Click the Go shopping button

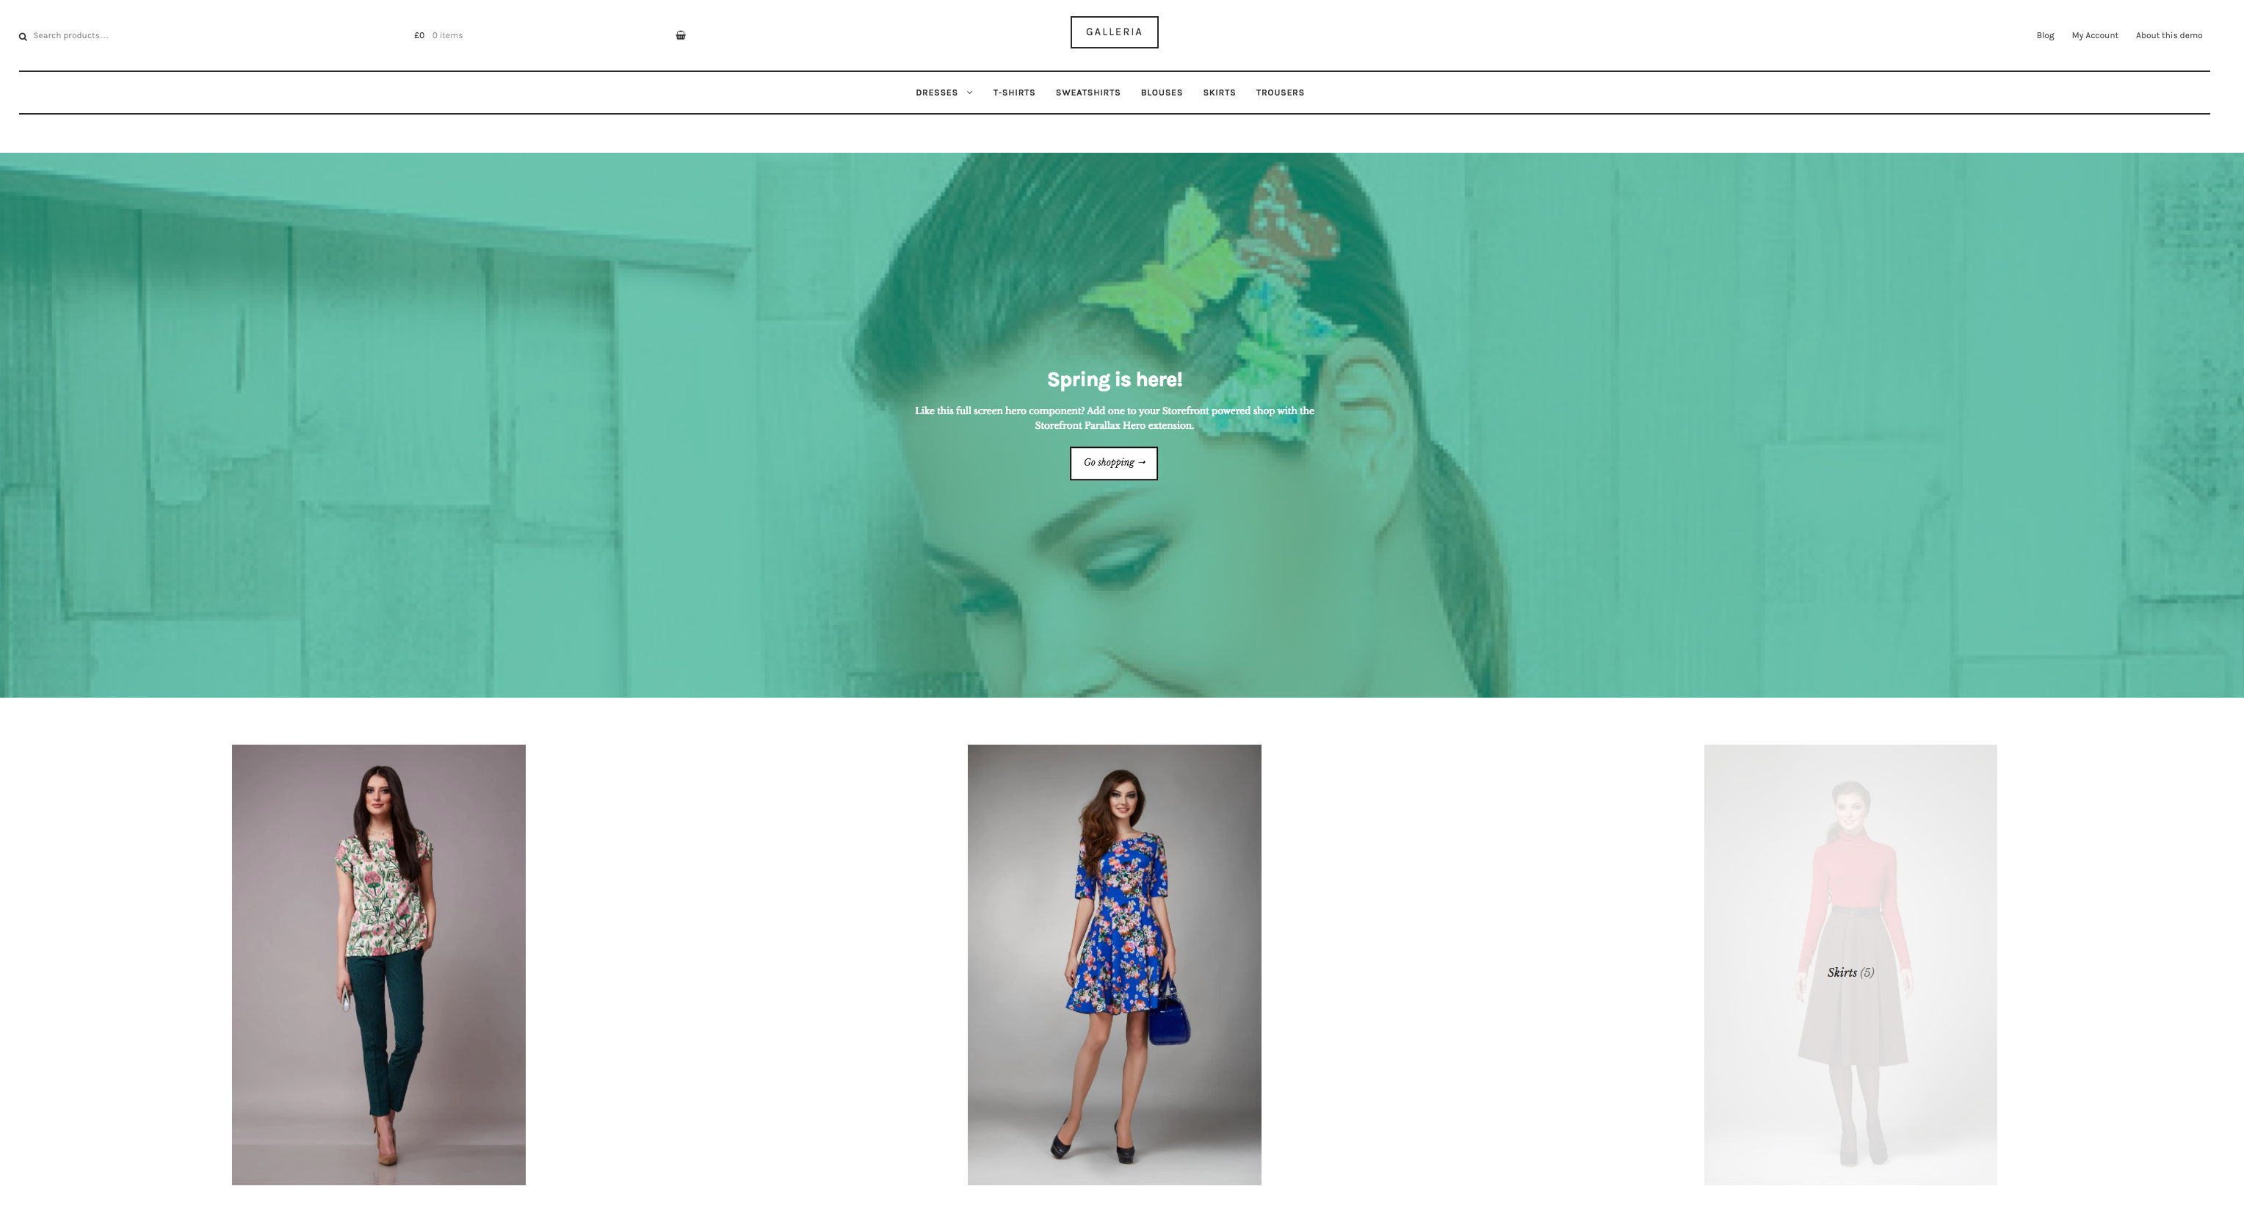coord(1113,462)
